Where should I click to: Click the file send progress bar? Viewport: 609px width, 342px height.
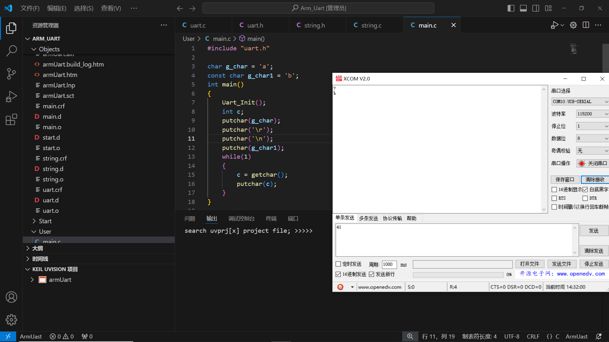458,275
